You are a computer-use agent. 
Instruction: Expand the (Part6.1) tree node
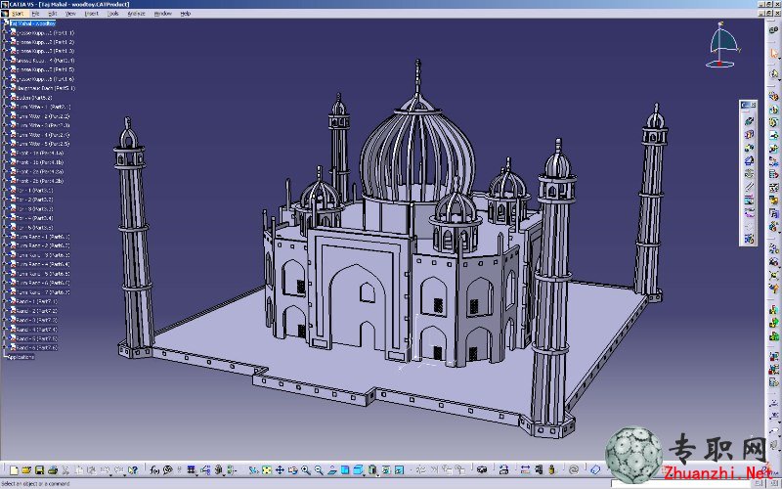(x=5, y=237)
